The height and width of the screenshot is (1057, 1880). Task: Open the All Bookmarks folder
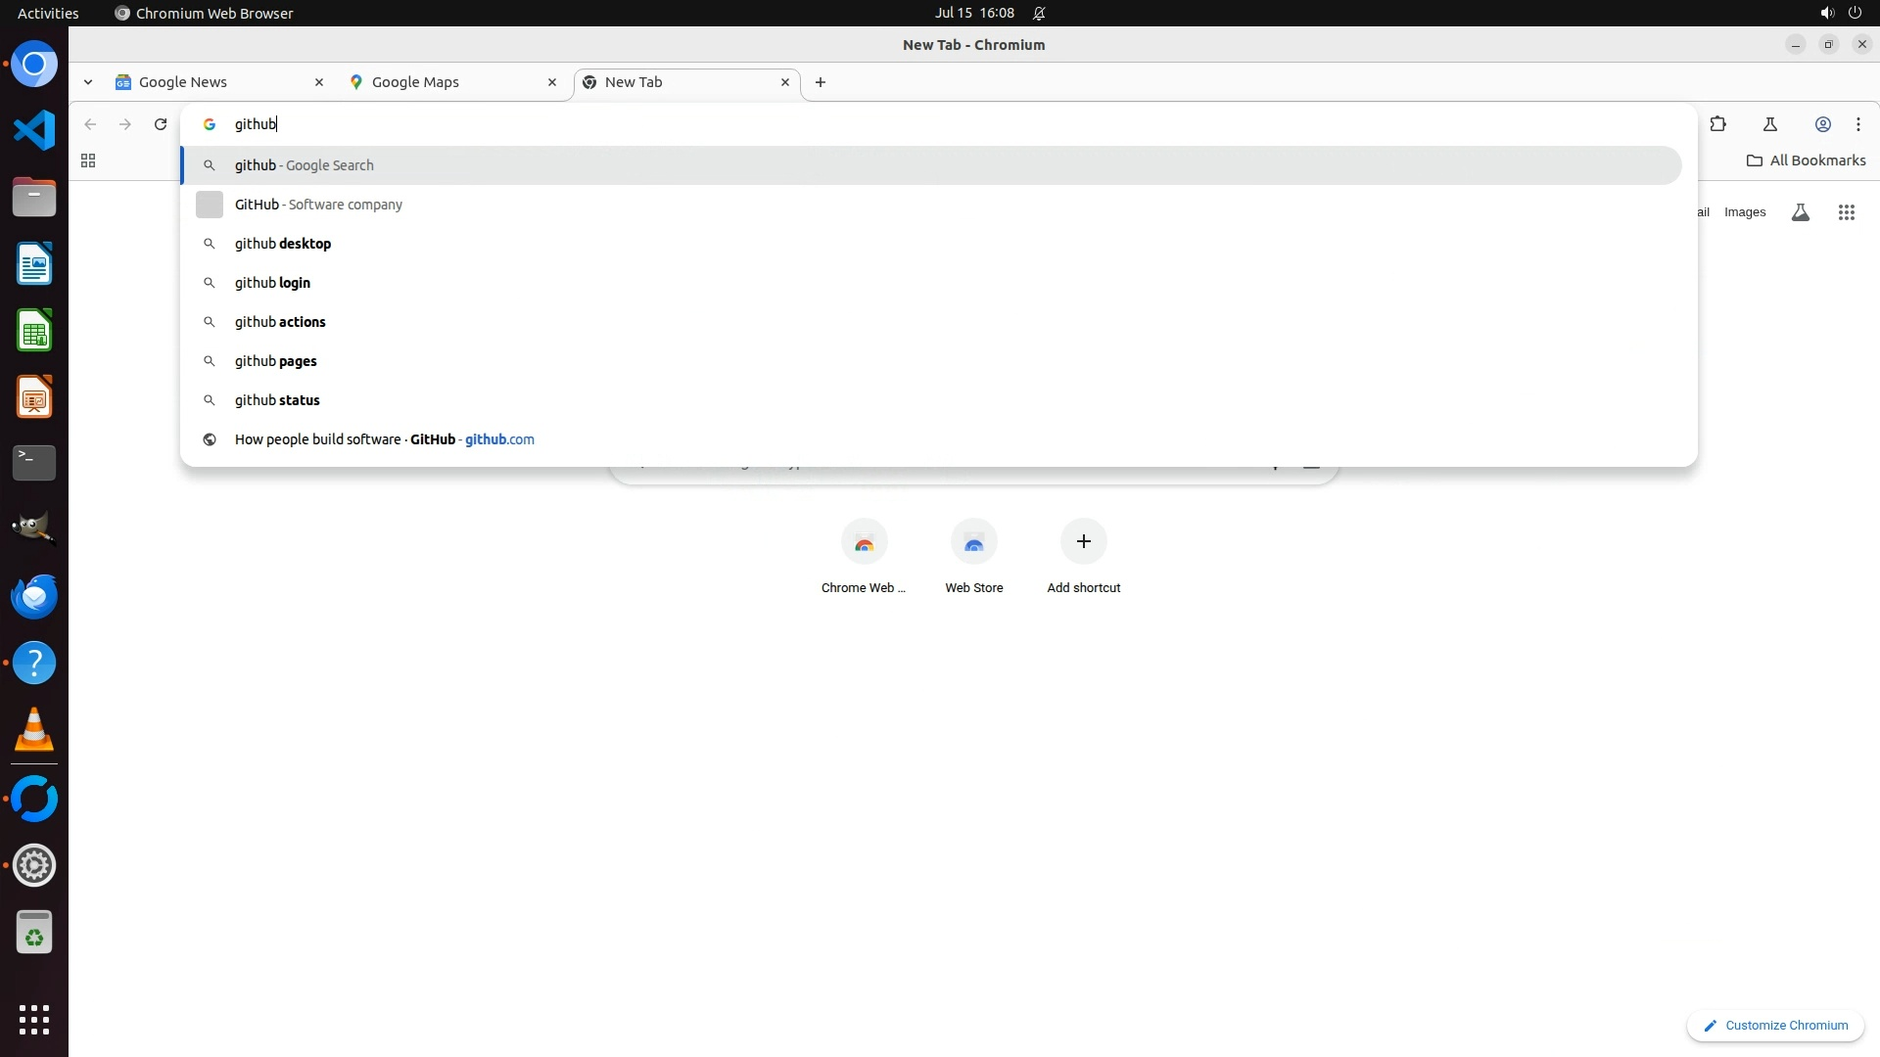1806,161
